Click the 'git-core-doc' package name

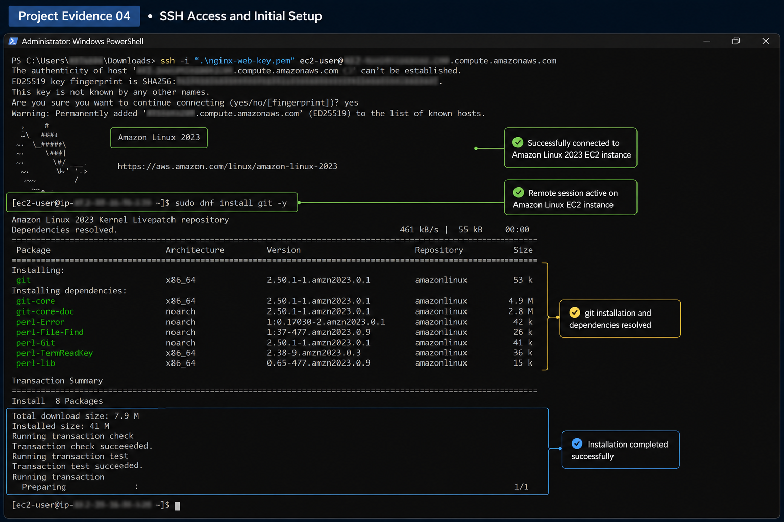[45, 311]
